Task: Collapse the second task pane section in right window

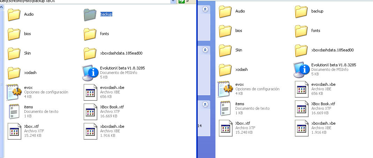Action: pos(206,50)
